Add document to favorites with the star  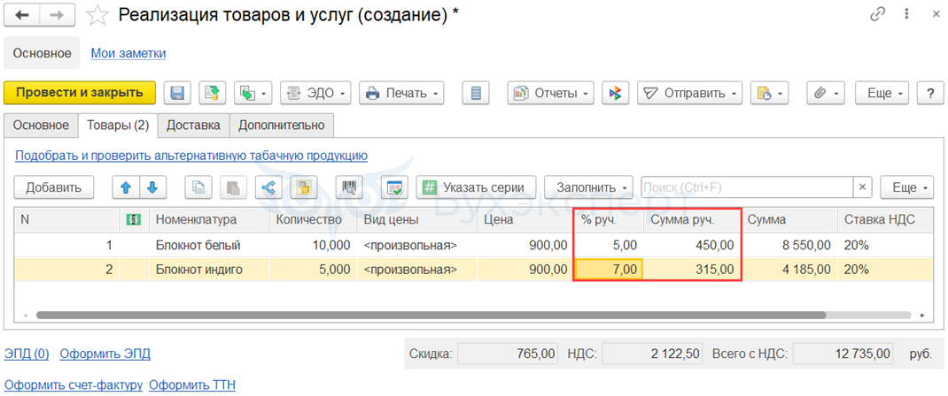click(x=97, y=16)
